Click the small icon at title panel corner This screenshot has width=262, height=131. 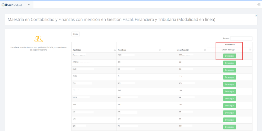pos(256,16)
